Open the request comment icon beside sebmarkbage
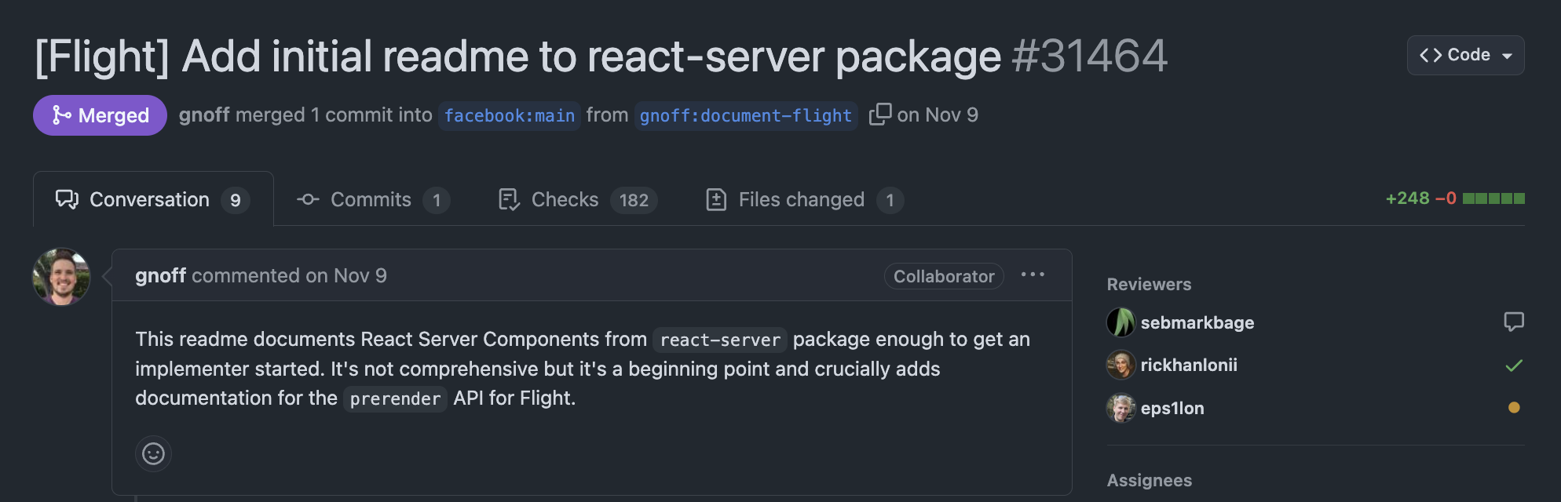The width and height of the screenshot is (1561, 502). tap(1514, 322)
